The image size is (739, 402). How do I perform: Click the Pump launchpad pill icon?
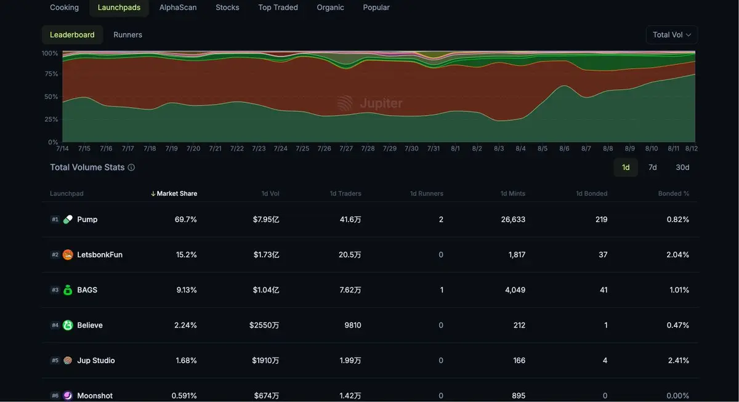[x=68, y=219]
